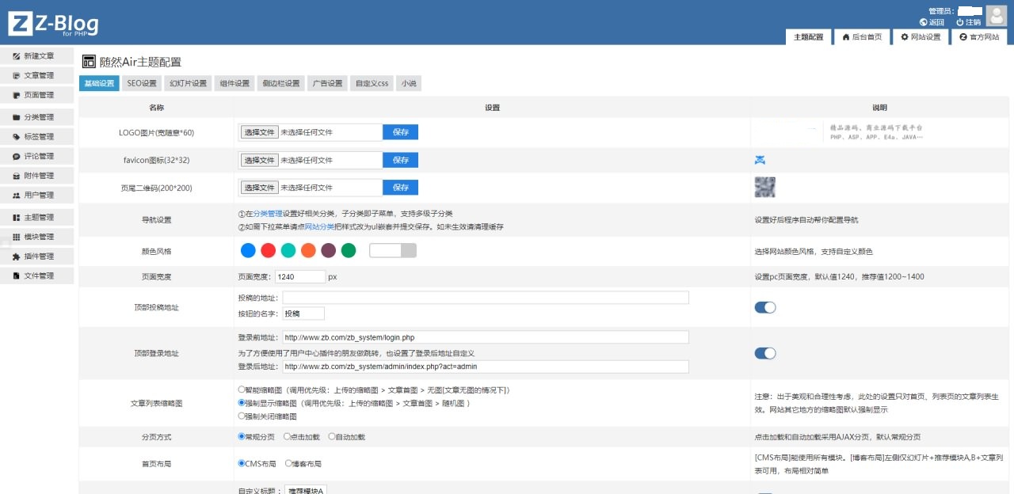Pick the blue color style swatch
Screen dimensions: 1014x494
pos(248,250)
